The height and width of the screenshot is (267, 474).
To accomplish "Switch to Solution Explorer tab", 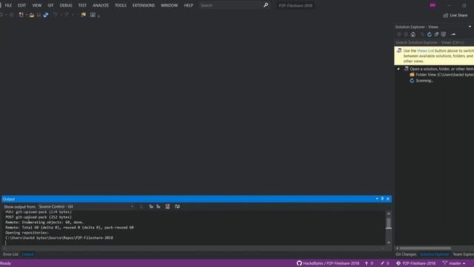I will [435, 254].
